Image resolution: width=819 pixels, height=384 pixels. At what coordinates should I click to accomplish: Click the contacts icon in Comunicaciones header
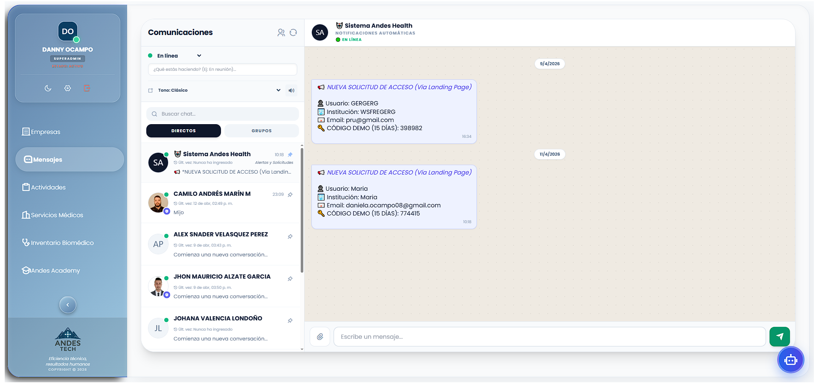(281, 32)
